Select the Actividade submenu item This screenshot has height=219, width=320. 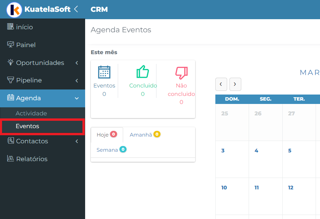point(42,113)
